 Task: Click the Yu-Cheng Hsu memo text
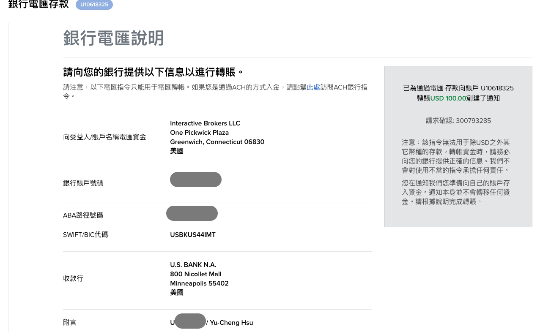tap(232, 323)
